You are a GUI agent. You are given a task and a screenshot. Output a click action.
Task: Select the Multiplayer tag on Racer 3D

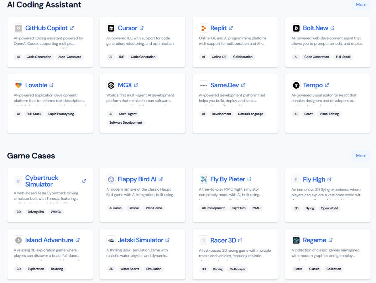click(x=238, y=269)
